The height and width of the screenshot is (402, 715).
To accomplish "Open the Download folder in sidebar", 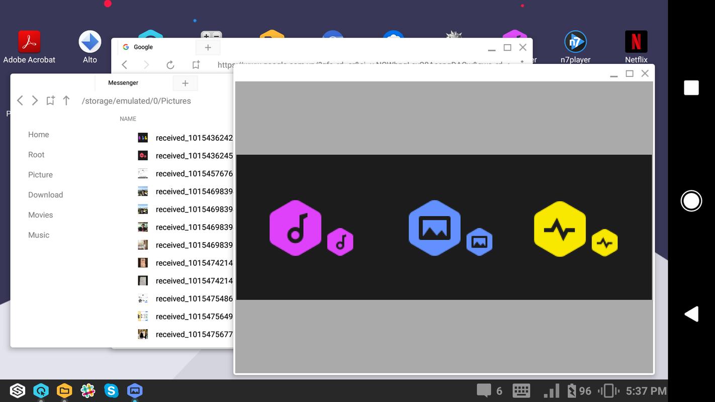I will (46, 195).
